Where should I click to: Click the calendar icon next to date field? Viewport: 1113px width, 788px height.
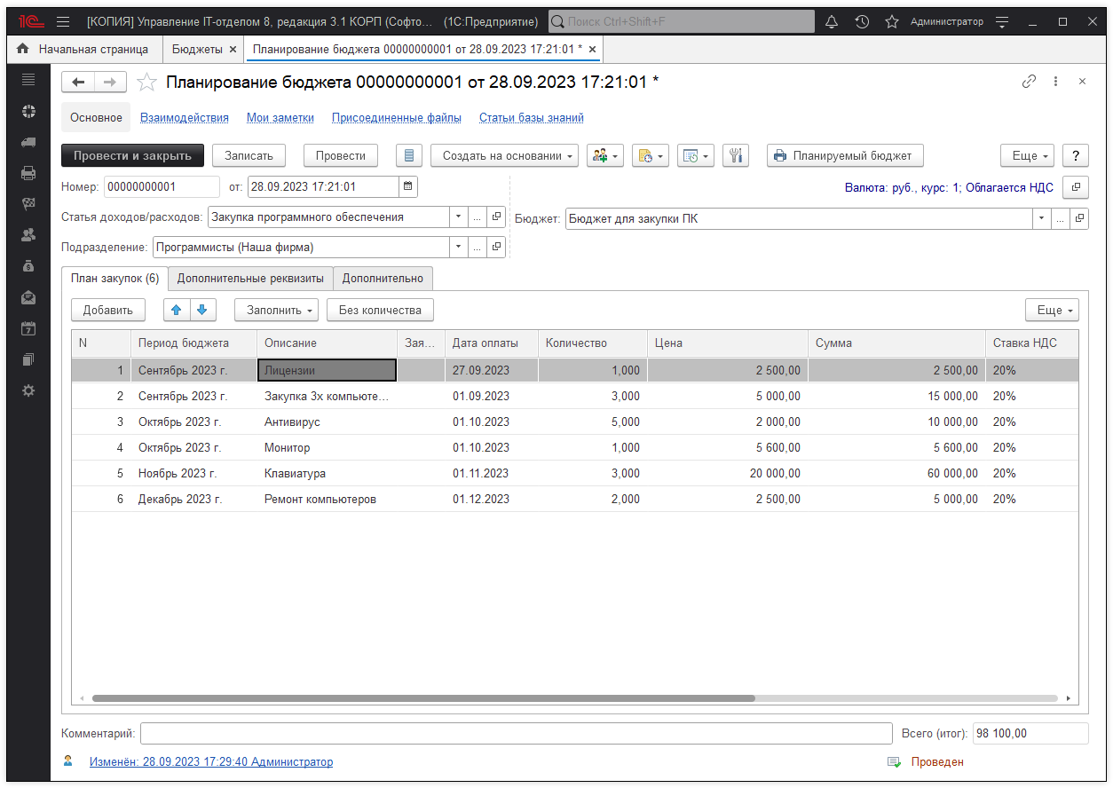(408, 186)
